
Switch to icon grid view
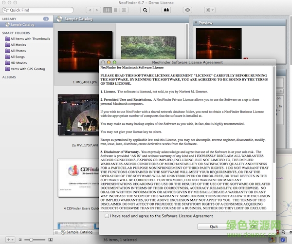[108, 10]
